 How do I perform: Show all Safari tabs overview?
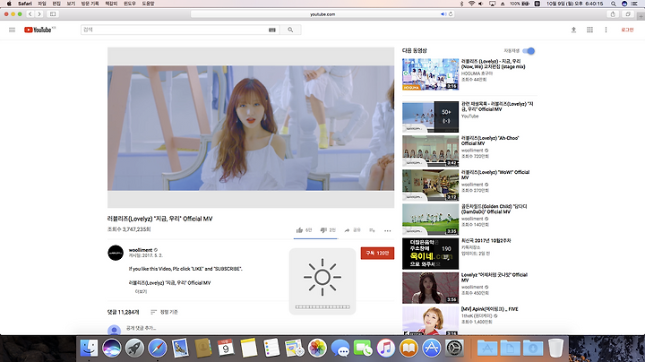click(x=628, y=14)
